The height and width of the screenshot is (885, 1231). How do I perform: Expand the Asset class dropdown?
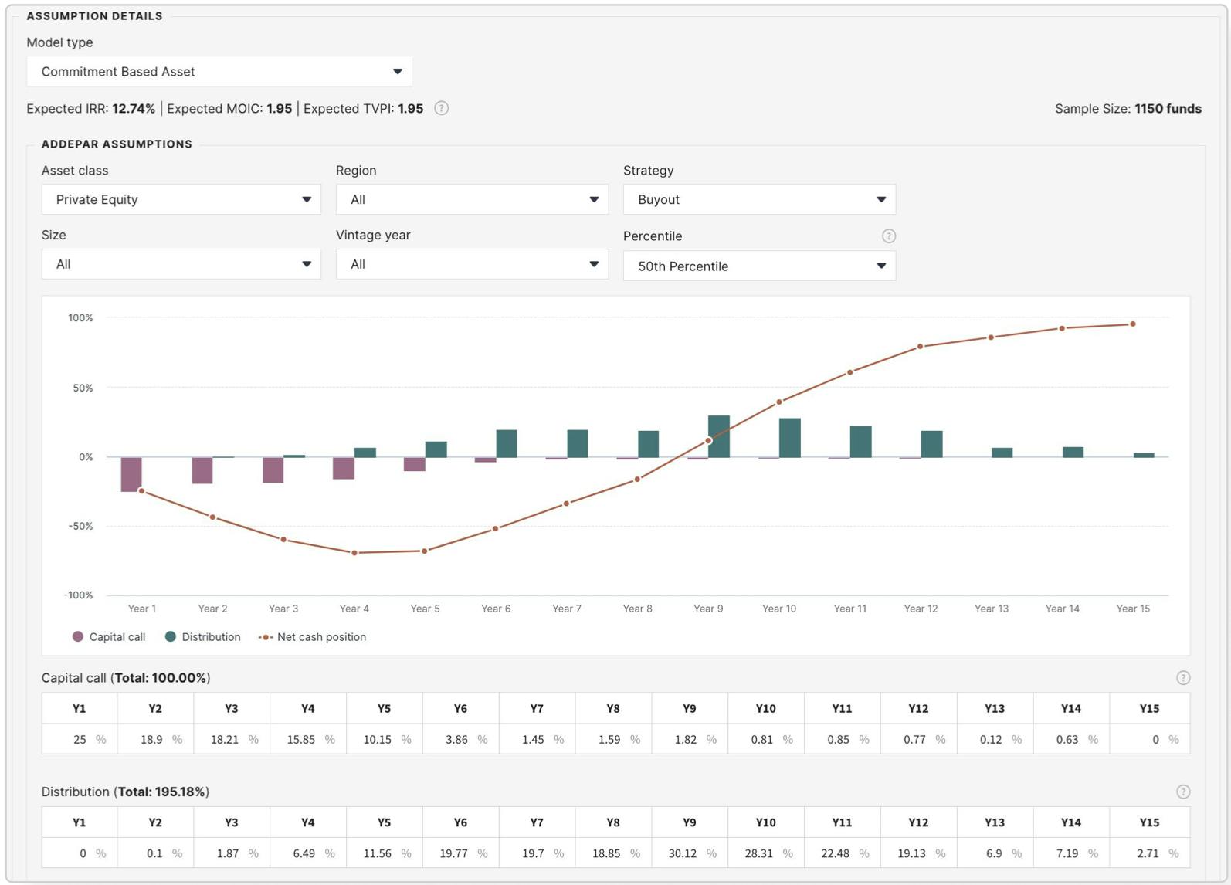181,200
